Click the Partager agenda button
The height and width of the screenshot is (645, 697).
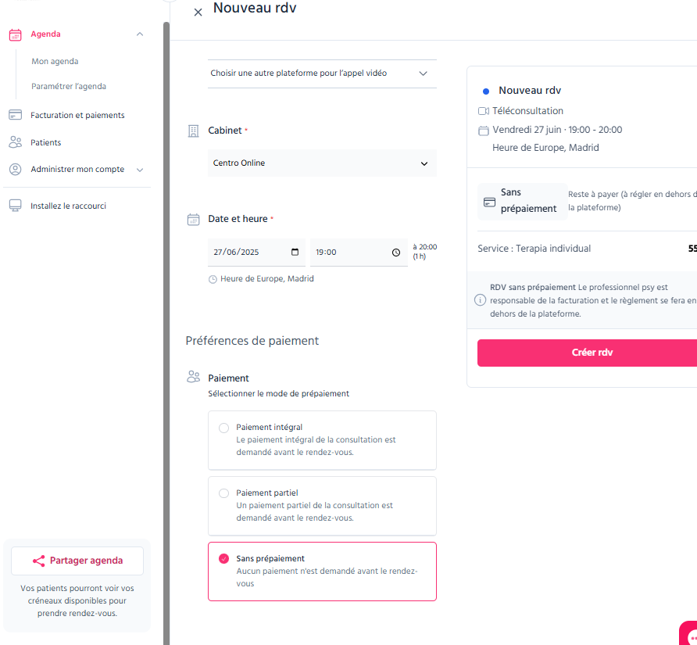pyautogui.click(x=77, y=561)
